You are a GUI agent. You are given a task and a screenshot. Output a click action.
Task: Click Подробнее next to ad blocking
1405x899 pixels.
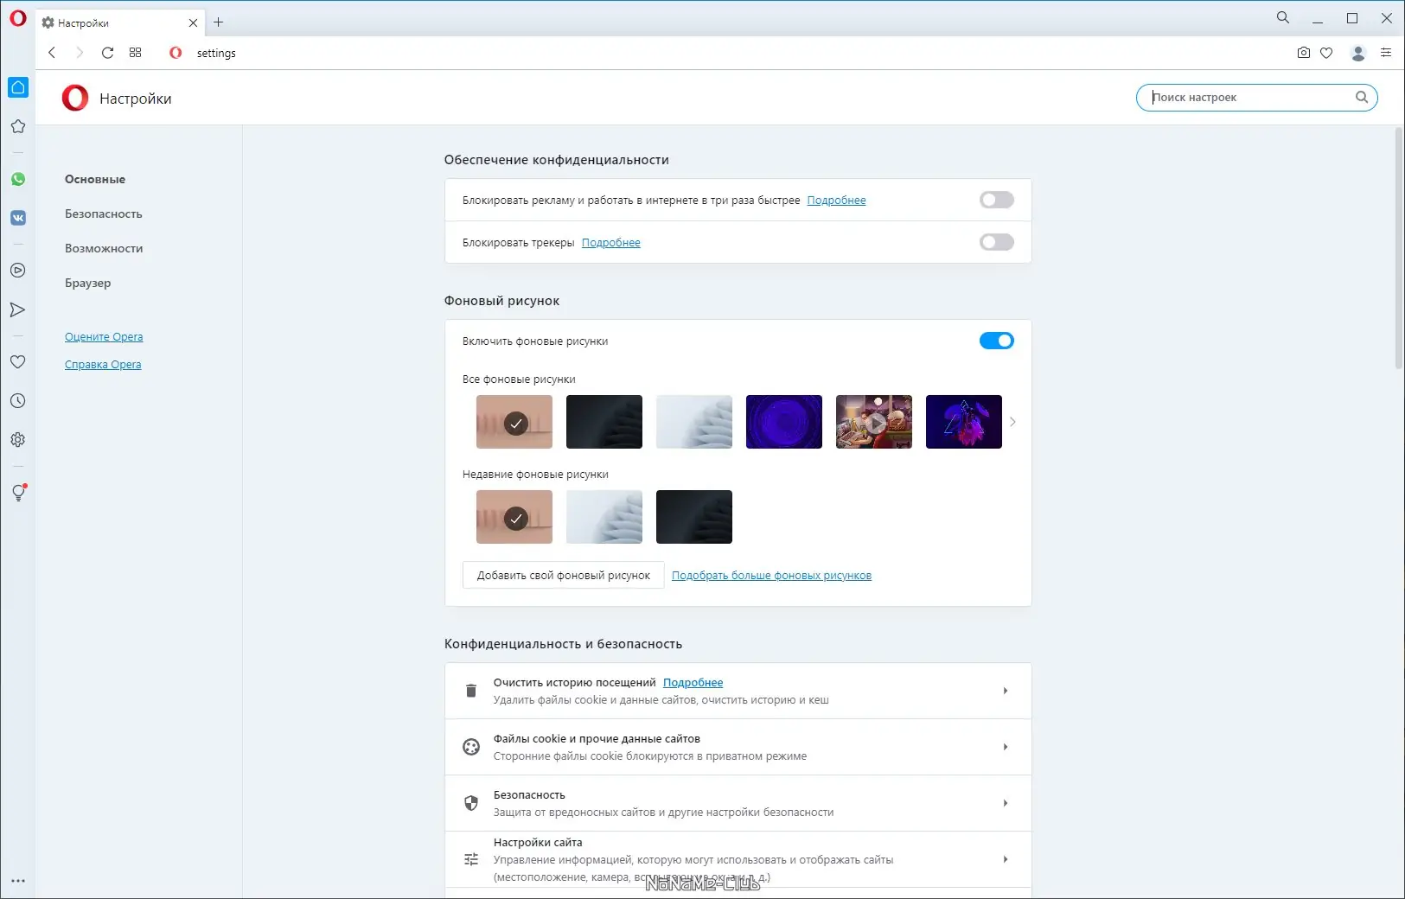click(836, 201)
